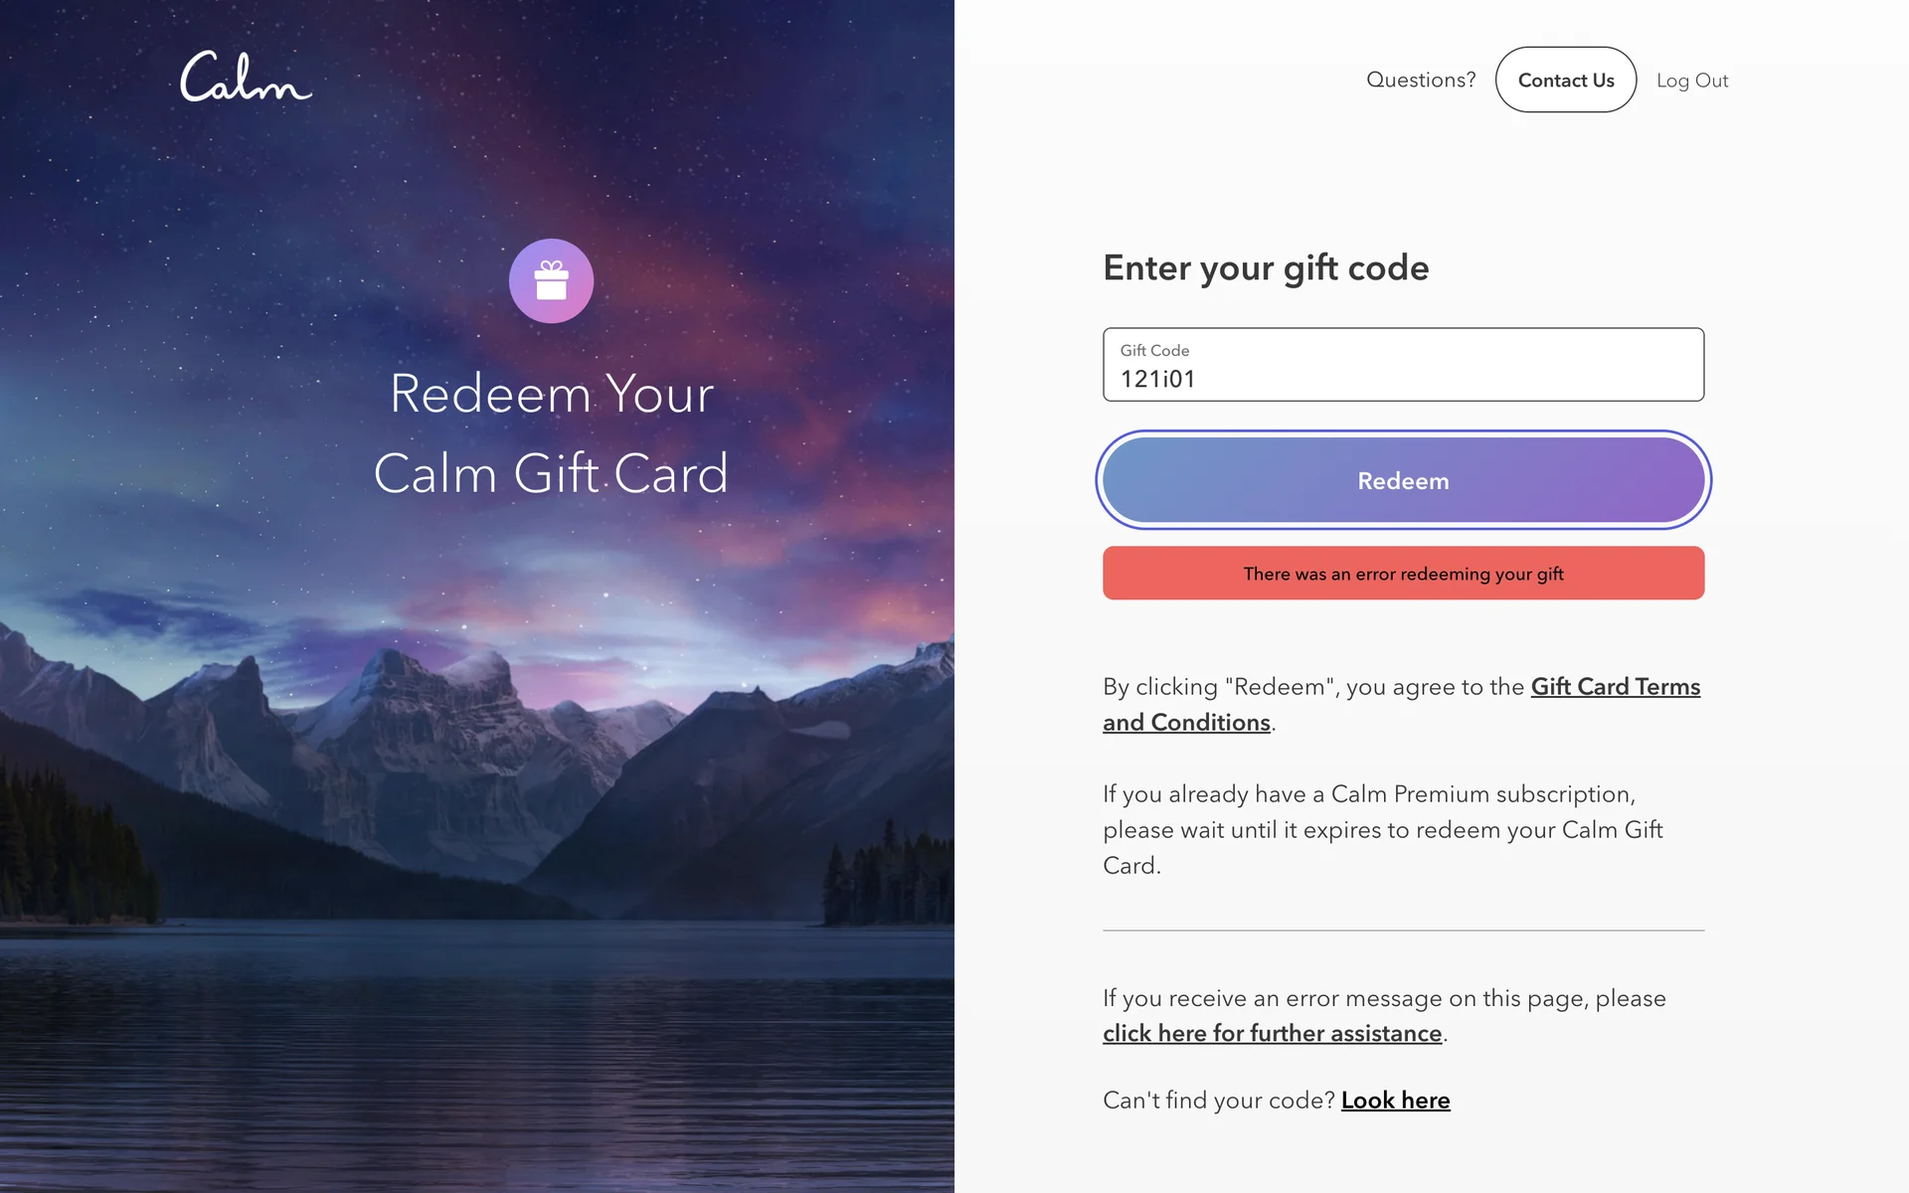Log out using the Log Out link
The width and height of the screenshot is (1909, 1193).
click(1692, 81)
